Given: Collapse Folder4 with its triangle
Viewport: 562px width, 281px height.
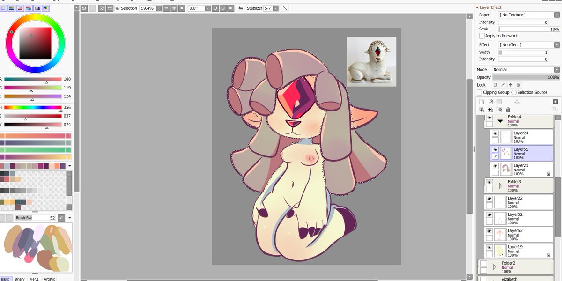Looking at the screenshot, I should click(x=500, y=121).
